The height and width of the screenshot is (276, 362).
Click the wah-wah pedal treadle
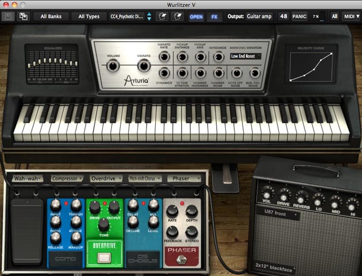27,232
